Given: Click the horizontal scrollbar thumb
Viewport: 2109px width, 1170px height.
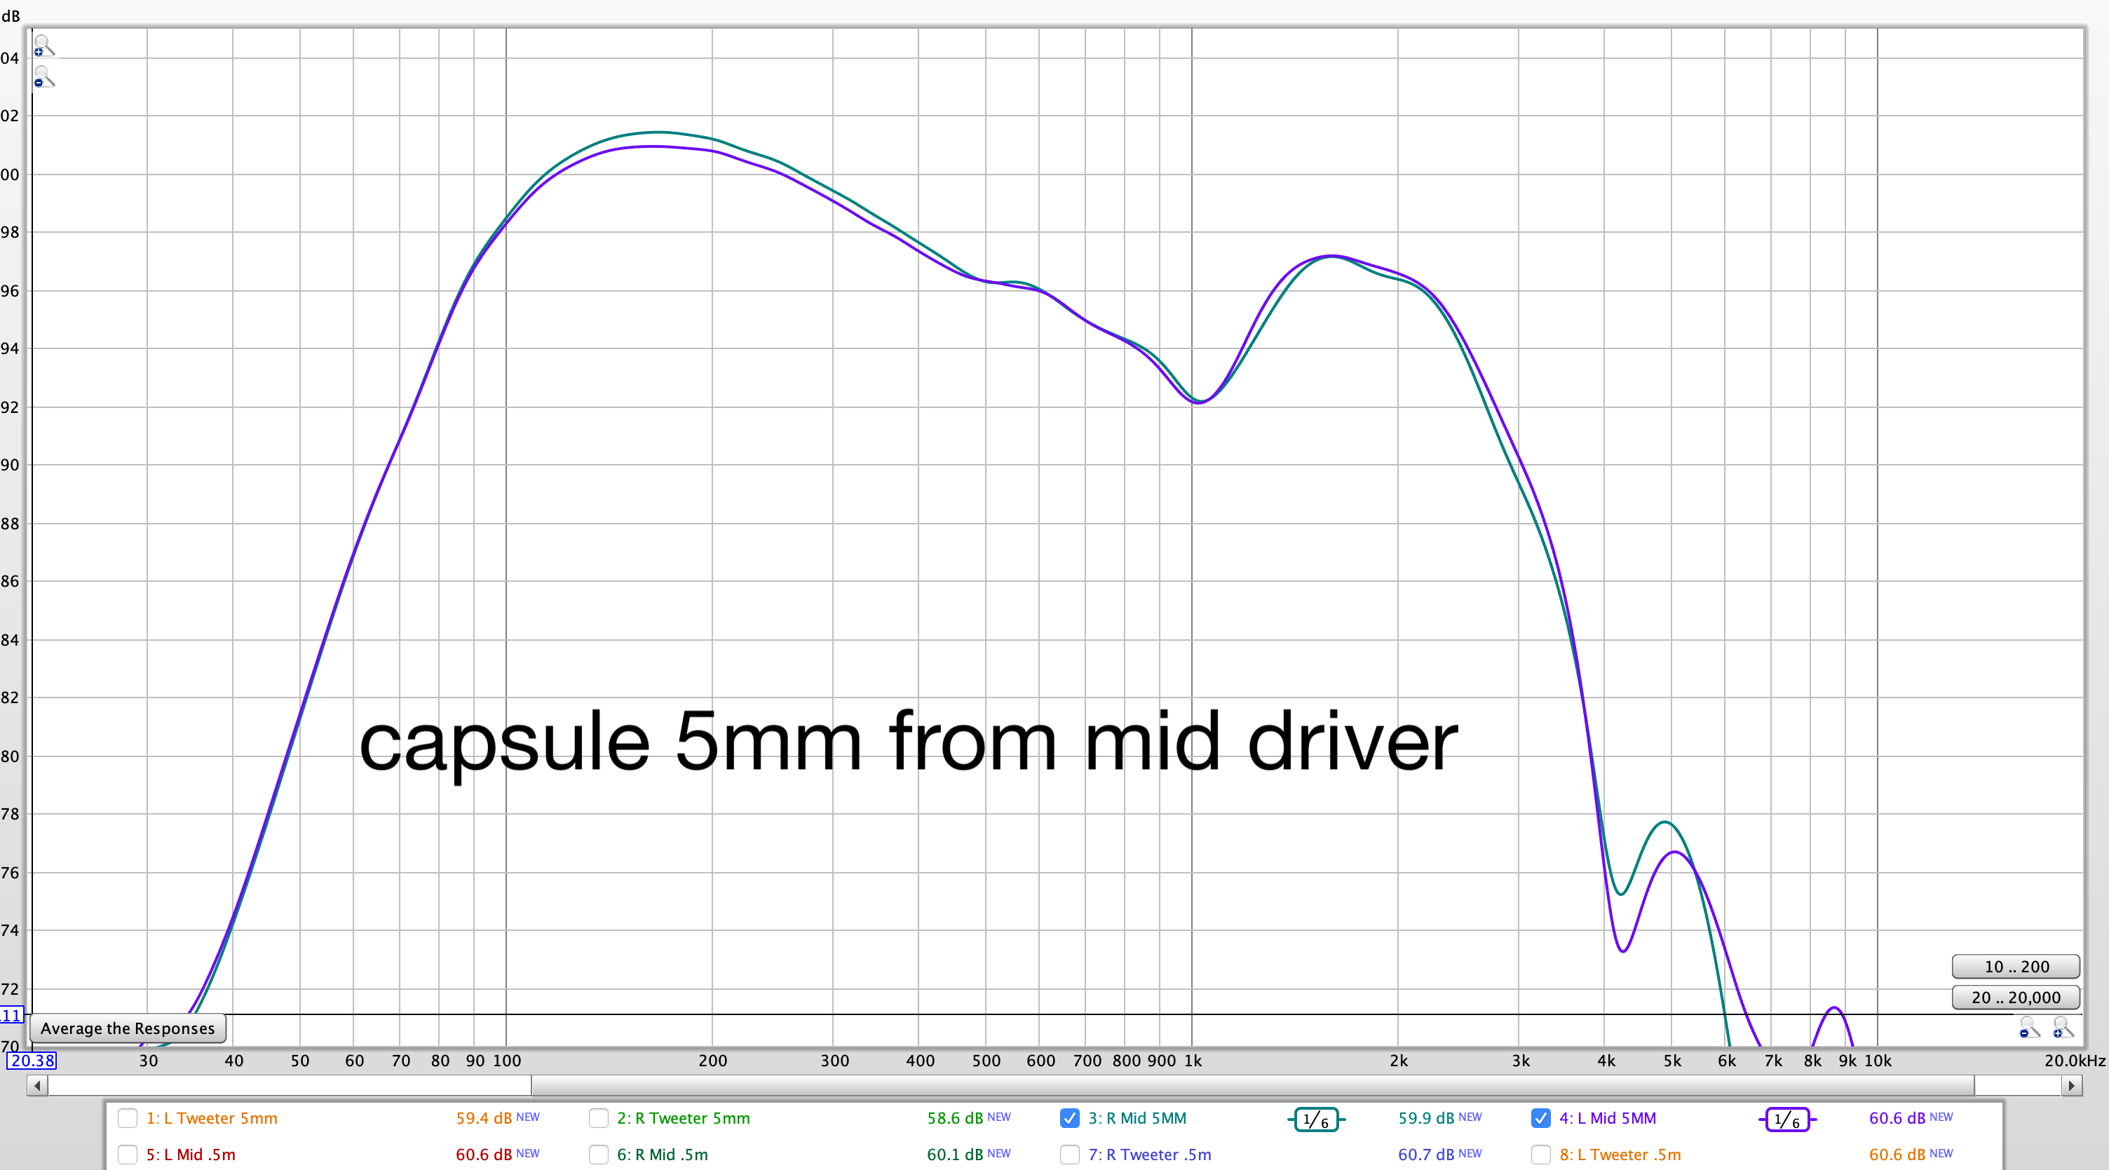Looking at the screenshot, I should click(x=1253, y=1086).
